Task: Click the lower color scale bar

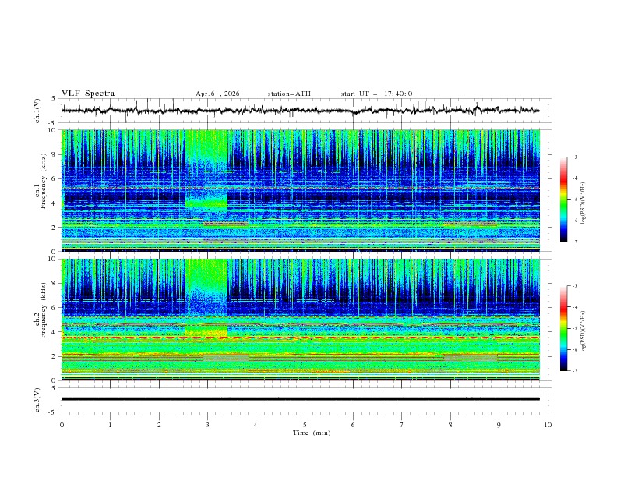Action: tap(563, 328)
